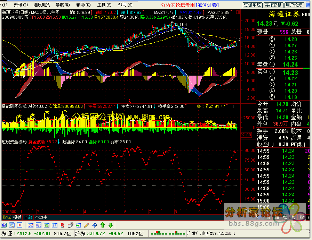Click the 海通证券 stock name in quote panel
The height and width of the screenshot is (240, 312).
click(x=284, y=14)
